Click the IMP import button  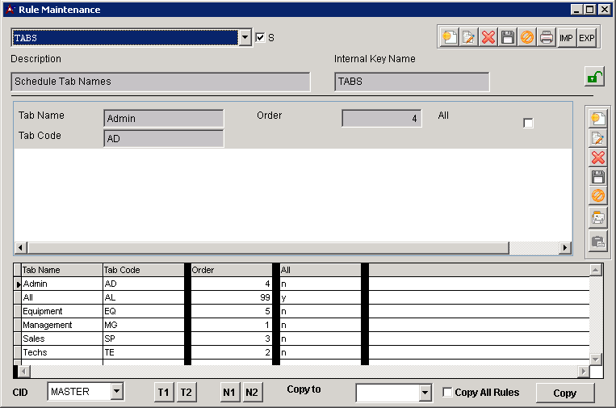pos(566,38)
